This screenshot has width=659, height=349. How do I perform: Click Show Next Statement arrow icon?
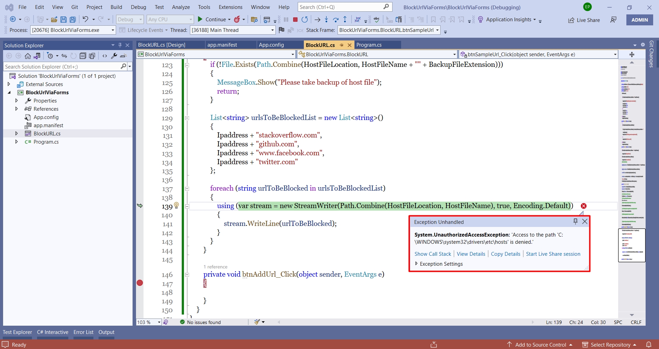click(x=317, y=20)
